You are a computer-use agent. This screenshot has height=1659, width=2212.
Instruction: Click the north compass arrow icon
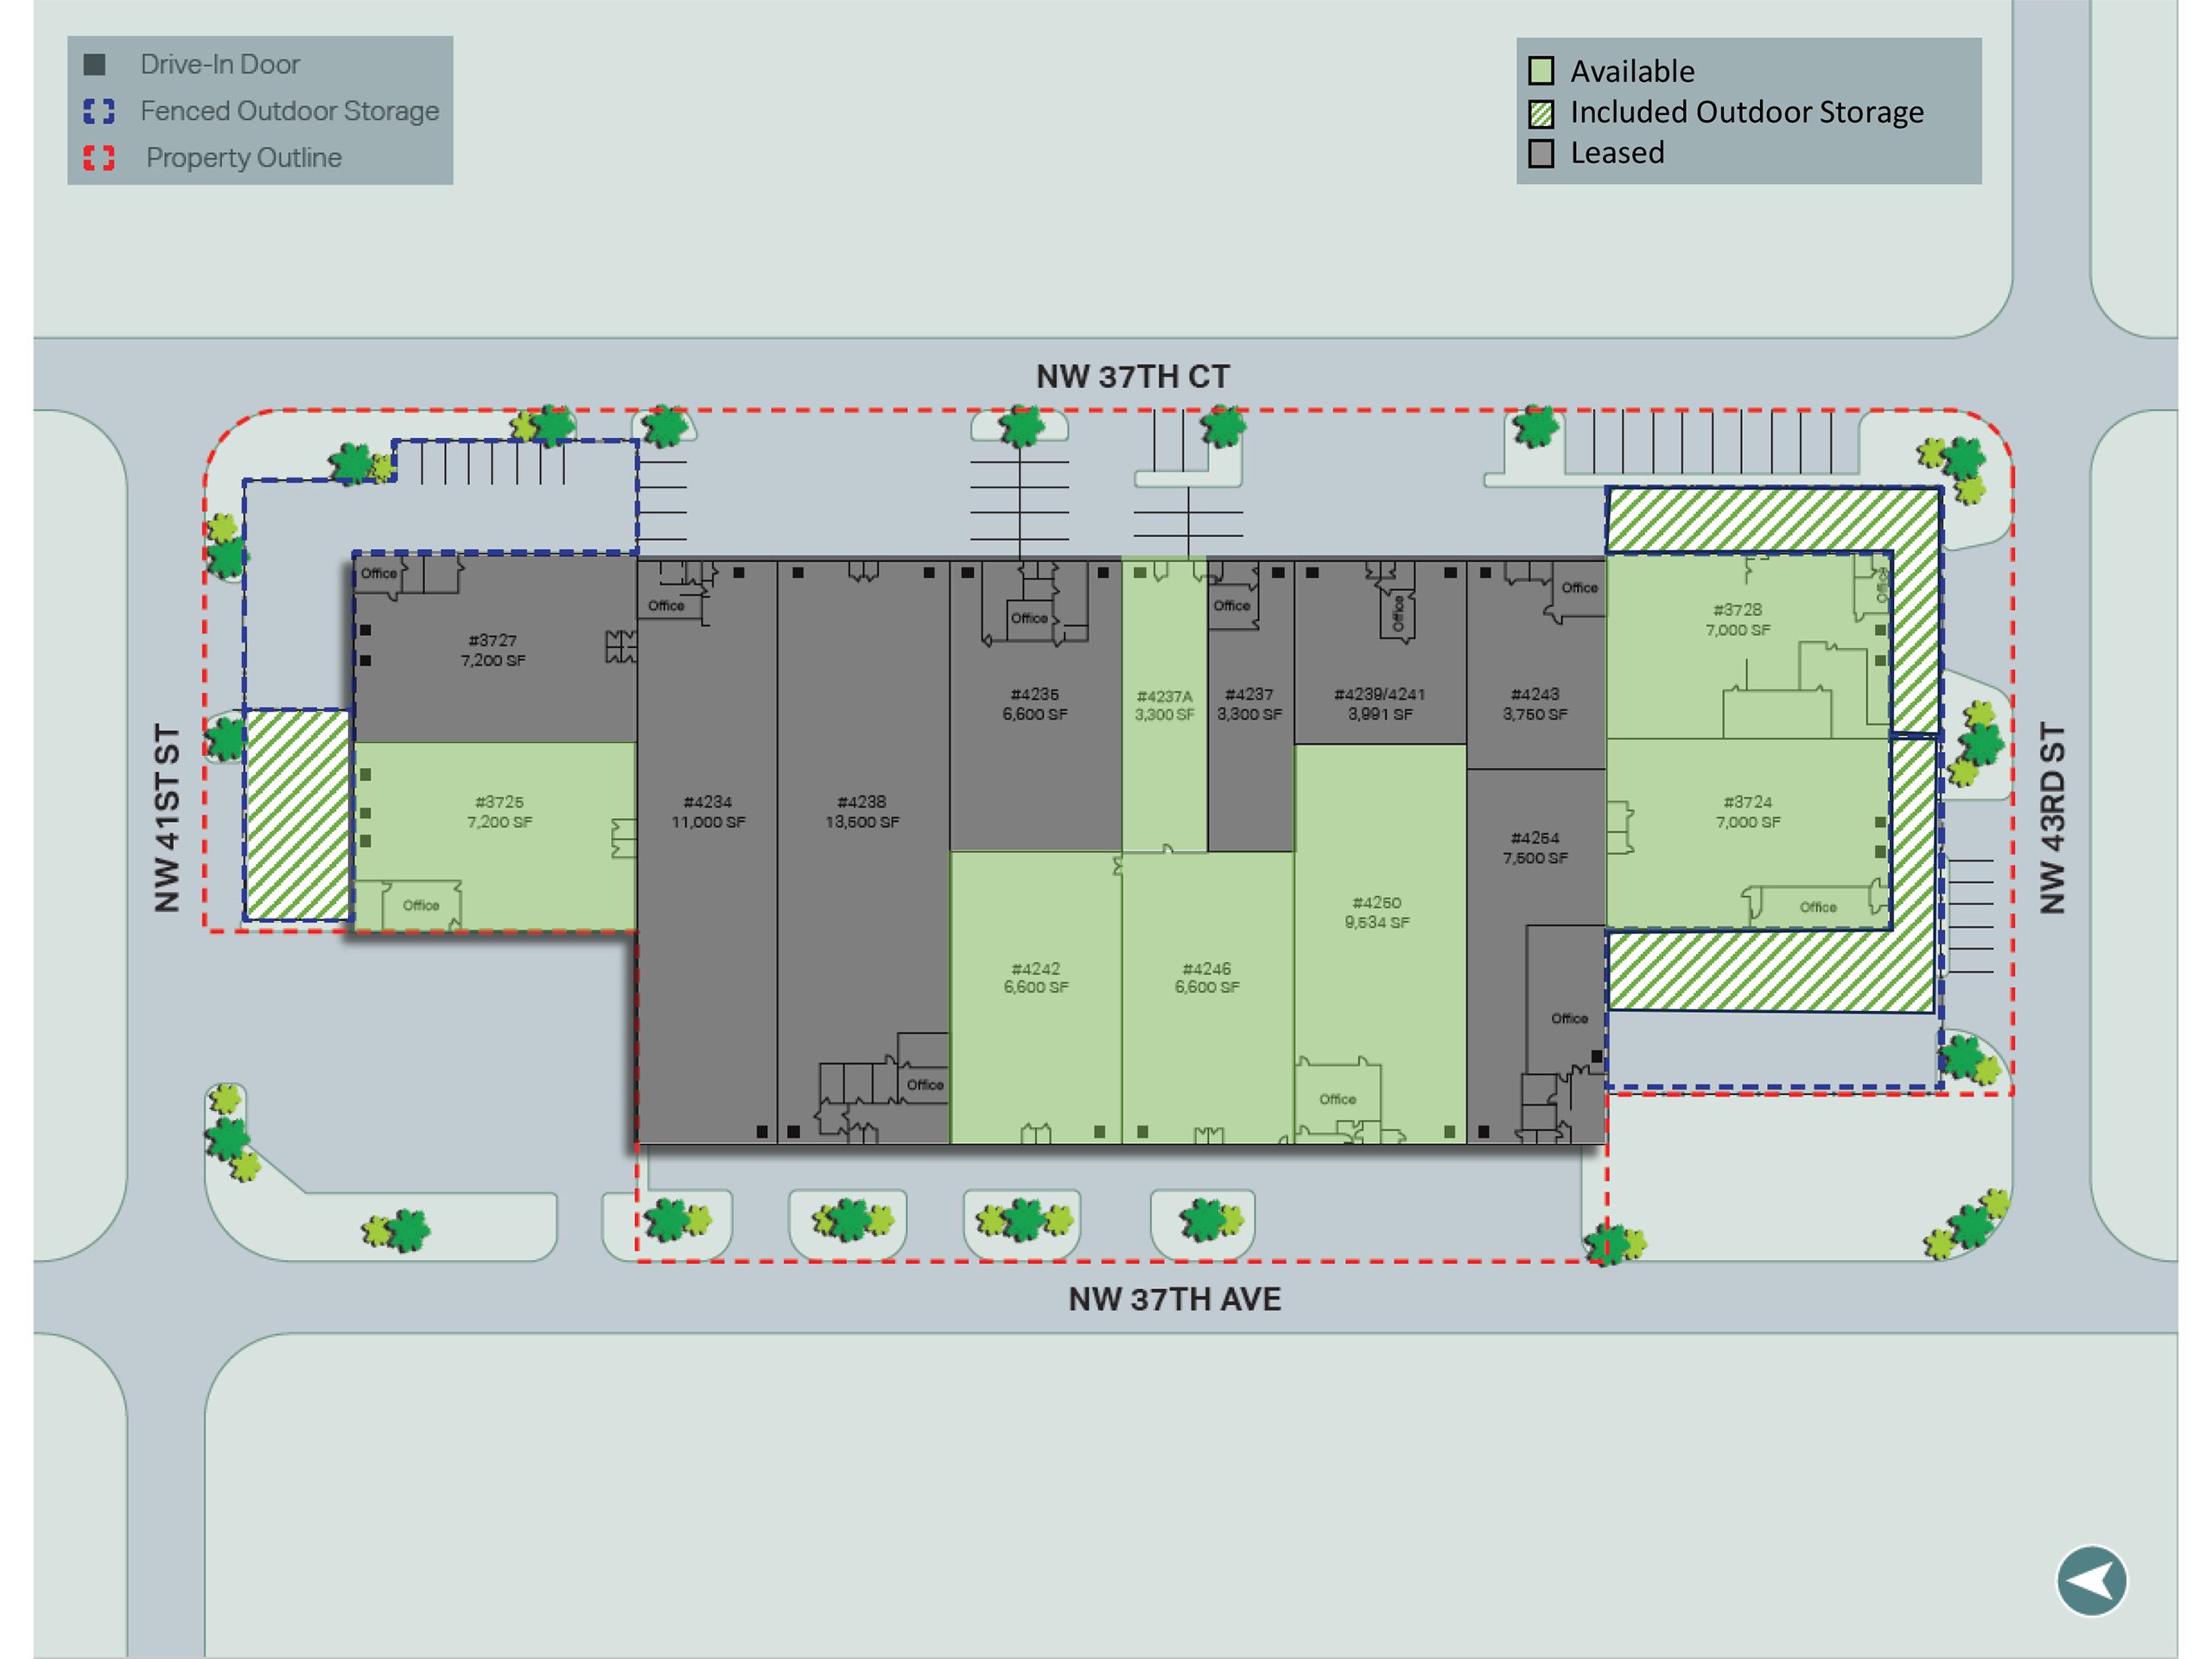pos(2090,1580)
